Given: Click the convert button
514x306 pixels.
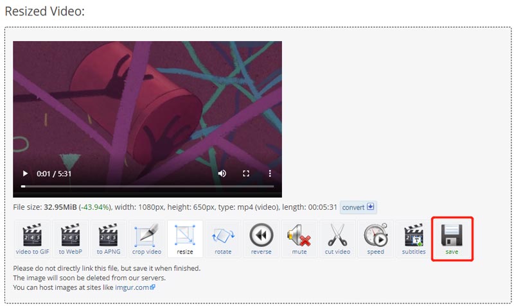Looking at the screenshot, I should [x=359, y=207].
